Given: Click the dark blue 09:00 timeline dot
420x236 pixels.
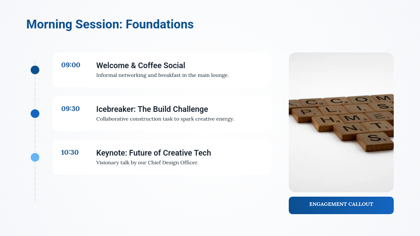Looking at the screenshot, I should coord(35,70).
